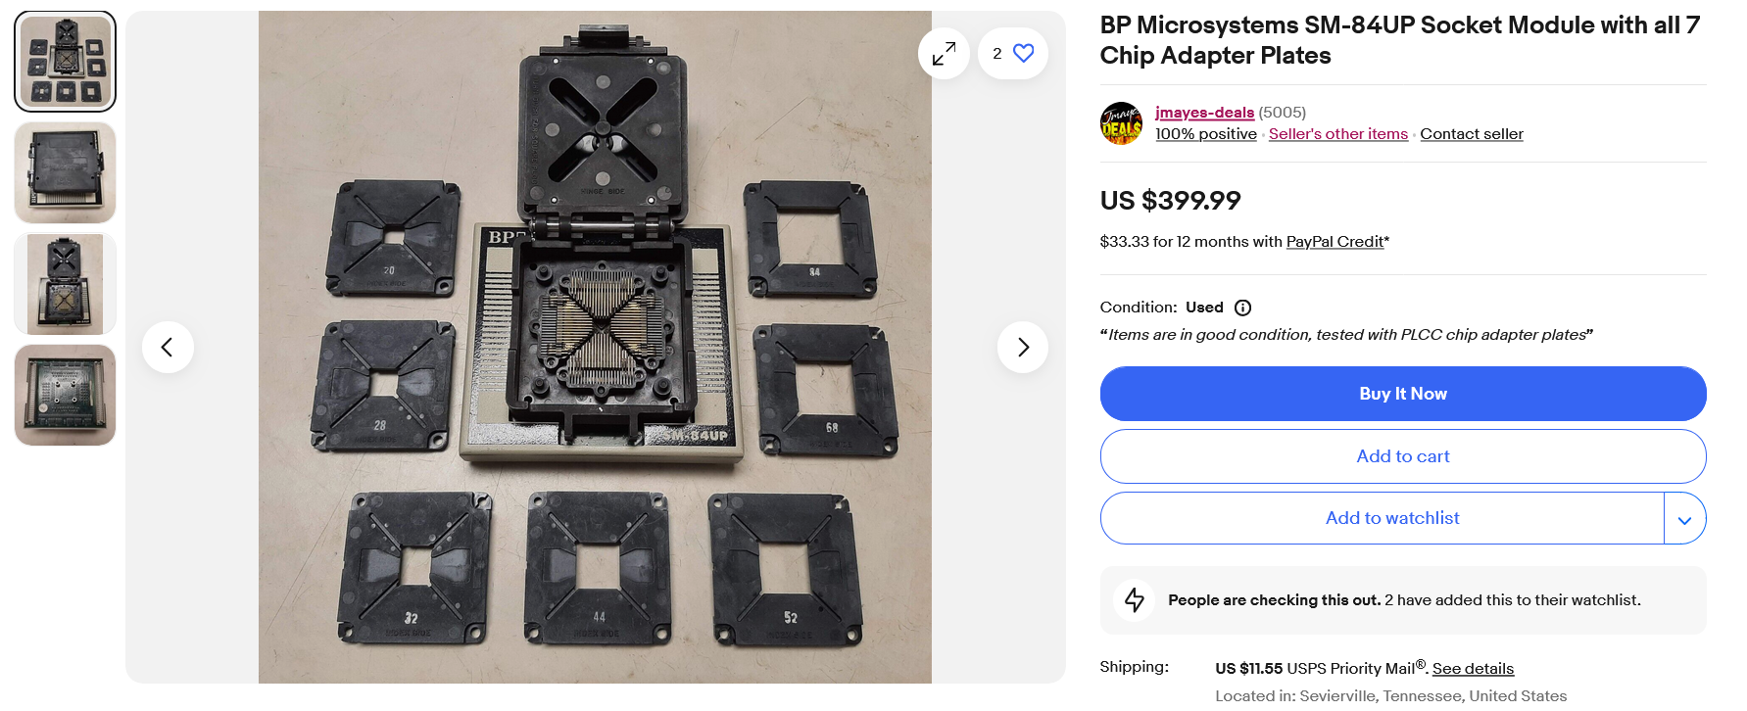Viewport: 1747px width, 711px height.
Task: Select third thumbnail of opened socket module
Action: [66, 284]
